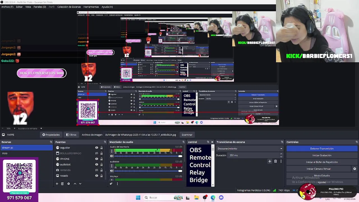Mute Audio del escritorio
This screenshot has height=202, width=359.
point(112,156)
